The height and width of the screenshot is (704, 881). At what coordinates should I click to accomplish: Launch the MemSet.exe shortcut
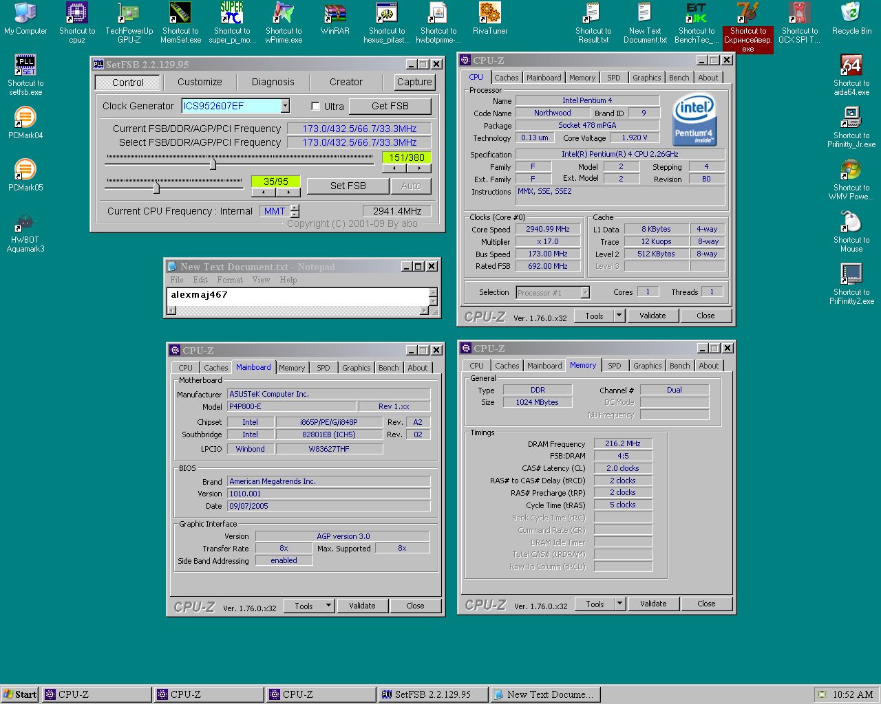(x=181, y=23)
